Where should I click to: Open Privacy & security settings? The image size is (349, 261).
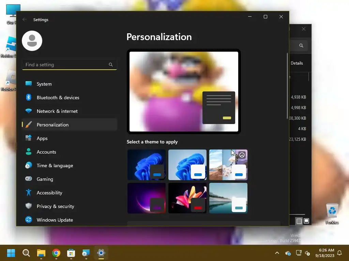tap(70, 206)
